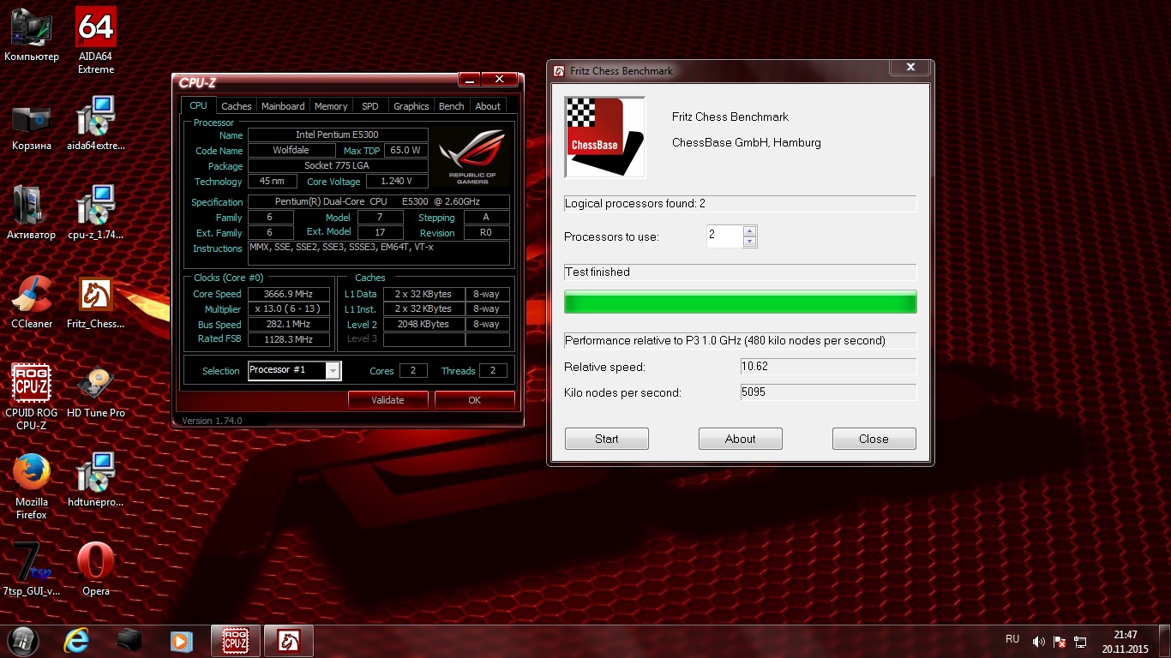Increase processors to use with up arrow
This screenshot has width=1171, height=658.
tap(750, 231)
